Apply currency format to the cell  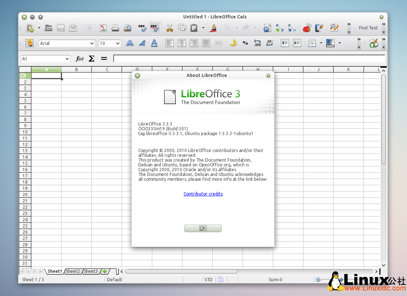pos(233,43)
